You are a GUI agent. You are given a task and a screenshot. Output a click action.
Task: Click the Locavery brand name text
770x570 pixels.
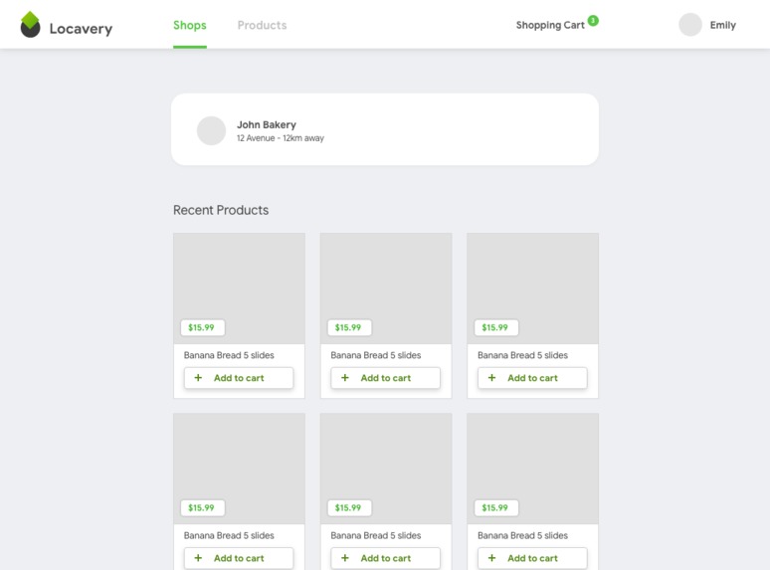81,29
